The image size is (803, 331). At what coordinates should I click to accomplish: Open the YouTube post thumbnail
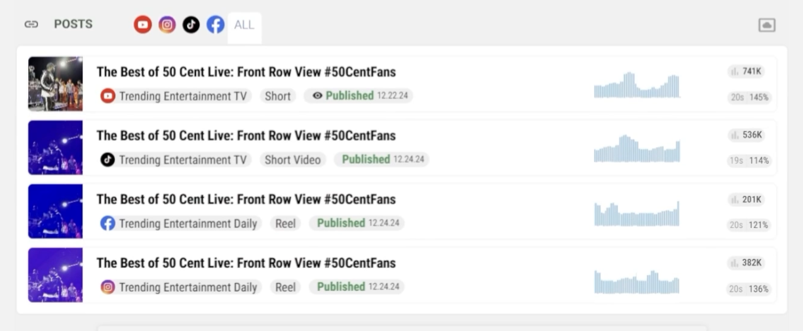pos(55,84)
